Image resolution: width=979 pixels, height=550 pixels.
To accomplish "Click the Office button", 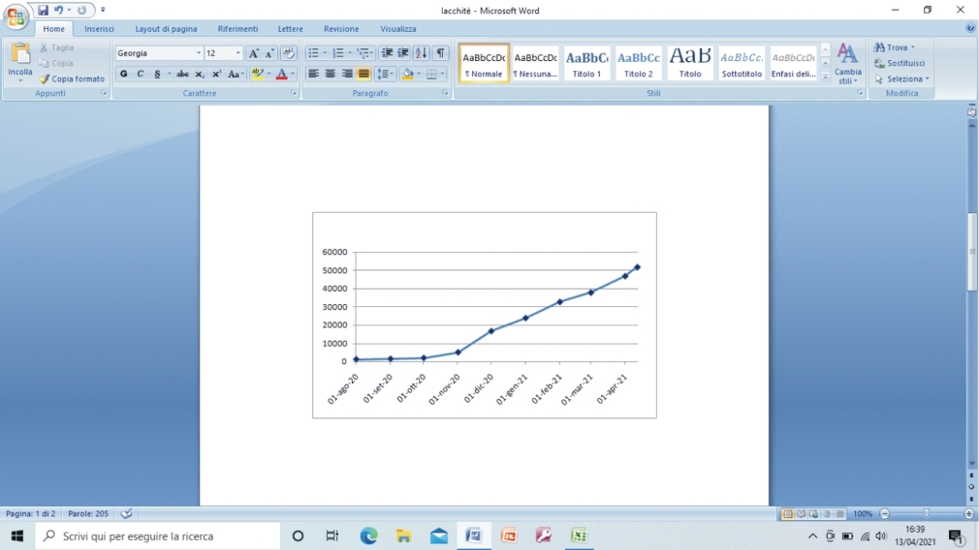I will click(x=16, y=15).
